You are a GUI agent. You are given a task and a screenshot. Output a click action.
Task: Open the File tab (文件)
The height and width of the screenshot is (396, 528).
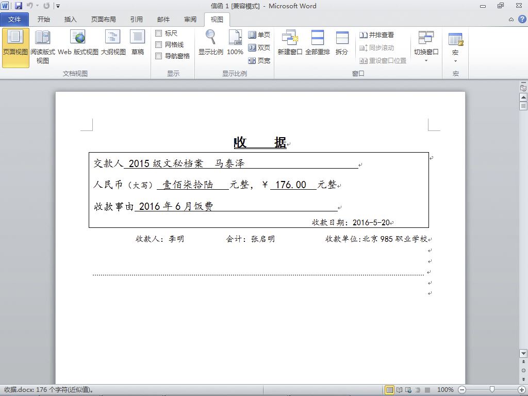pos(14,20)
